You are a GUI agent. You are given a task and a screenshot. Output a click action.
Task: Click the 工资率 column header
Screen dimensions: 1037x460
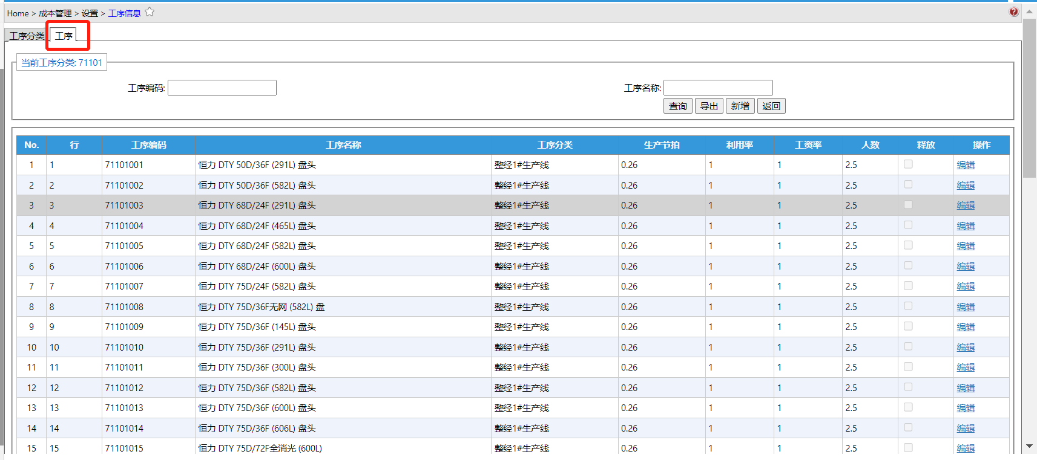point(808,145)
